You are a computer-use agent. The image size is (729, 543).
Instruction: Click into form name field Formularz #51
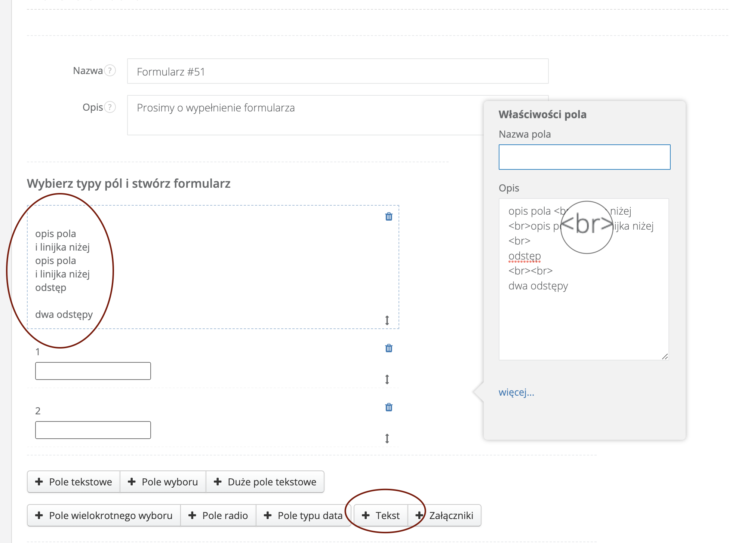click(338, 71)
